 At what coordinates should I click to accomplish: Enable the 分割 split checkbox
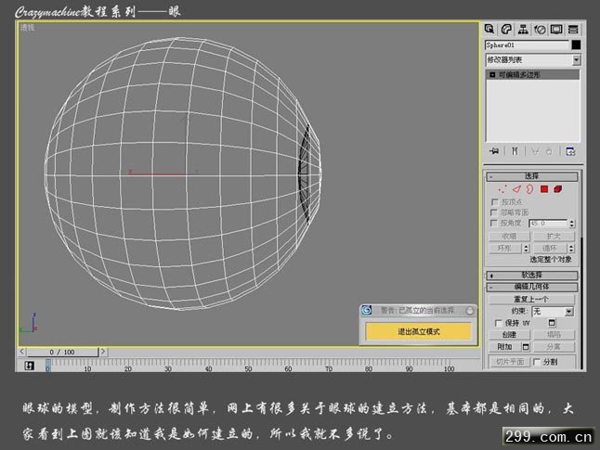tap(537, 362)
